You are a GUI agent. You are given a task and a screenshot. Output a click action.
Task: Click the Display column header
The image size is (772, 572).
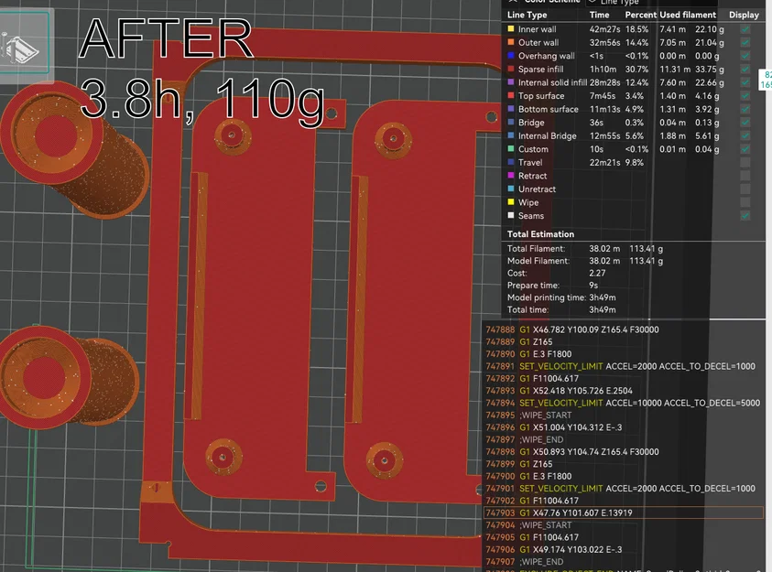744,16
